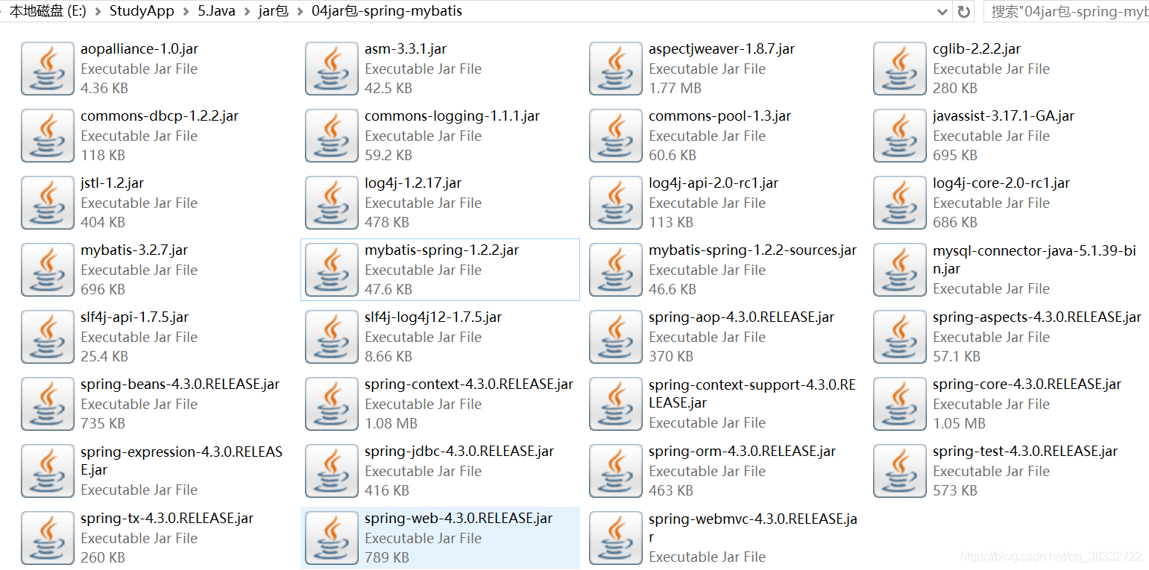Select the asm-3.3.1.jar file icon
1149x570 pixels.
click(332, 69)
